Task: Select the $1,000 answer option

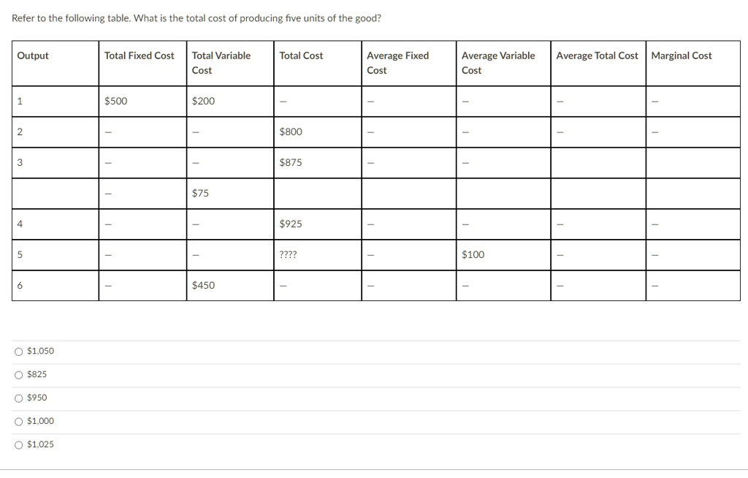Action: [34, 421]
